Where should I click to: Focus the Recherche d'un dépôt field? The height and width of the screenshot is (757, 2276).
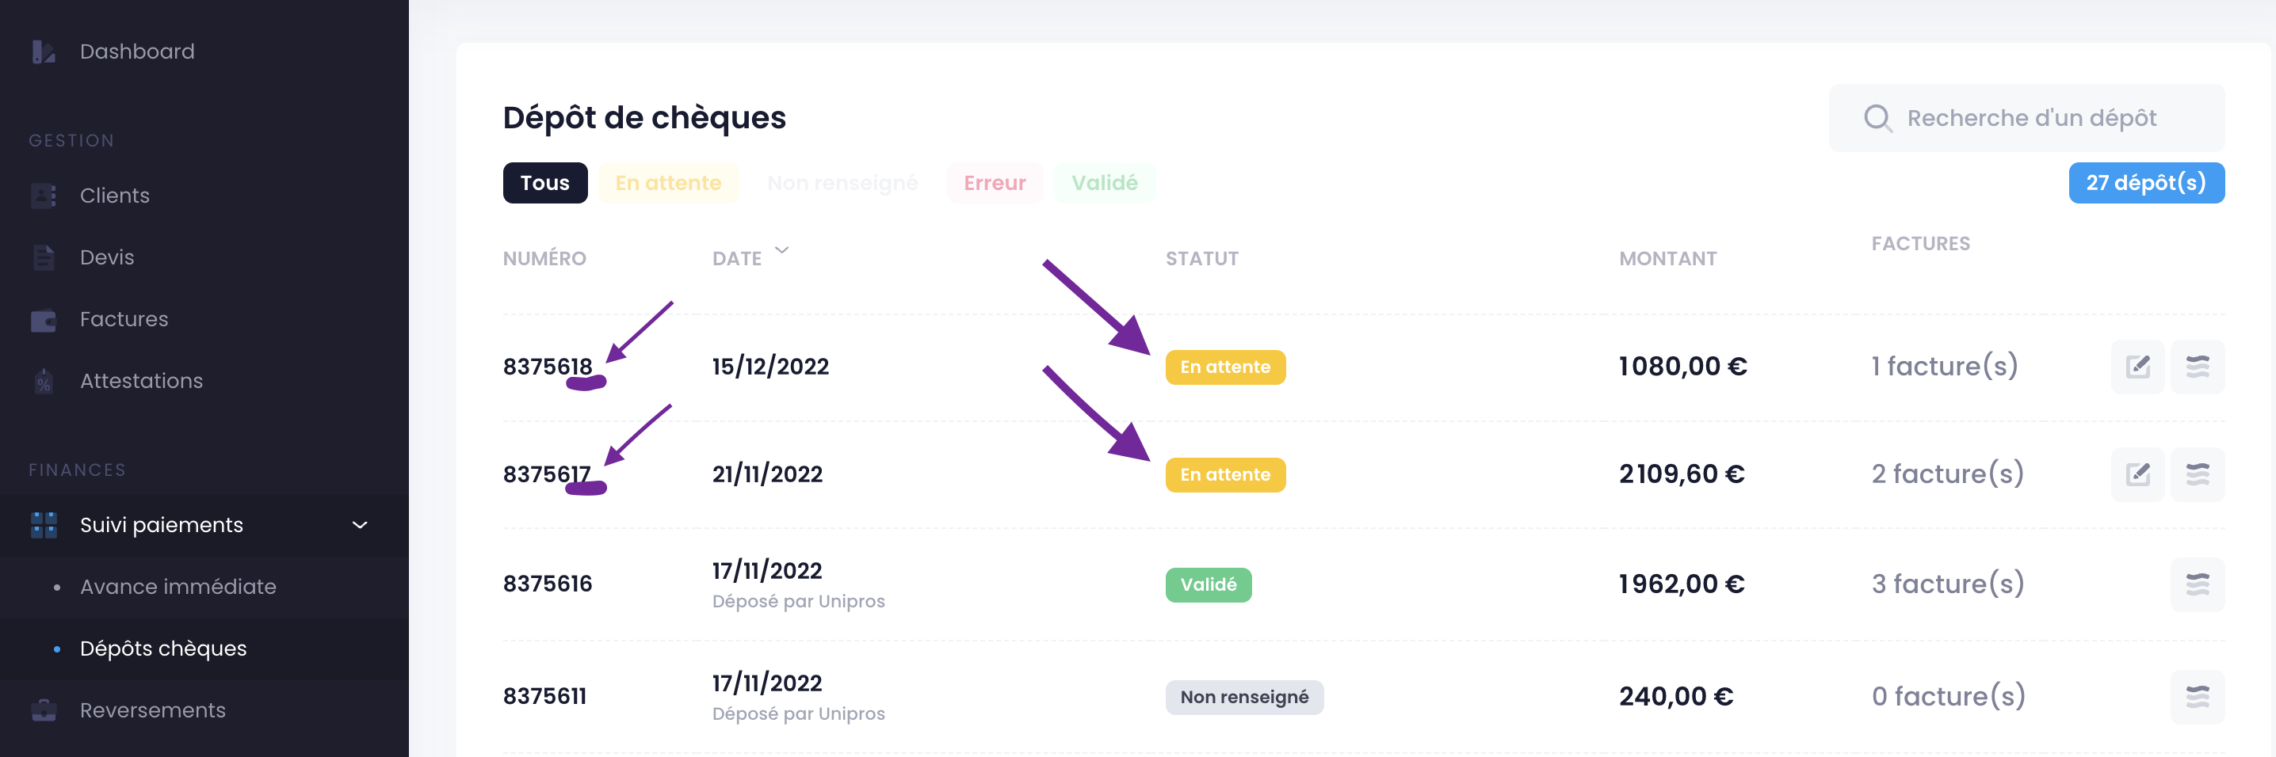[2026, 118]
